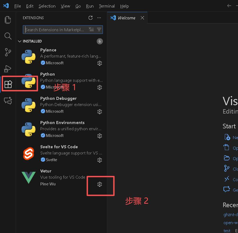Open the Search view in activity bar
This screenshot has width=238, height=233.
point(8,36)
